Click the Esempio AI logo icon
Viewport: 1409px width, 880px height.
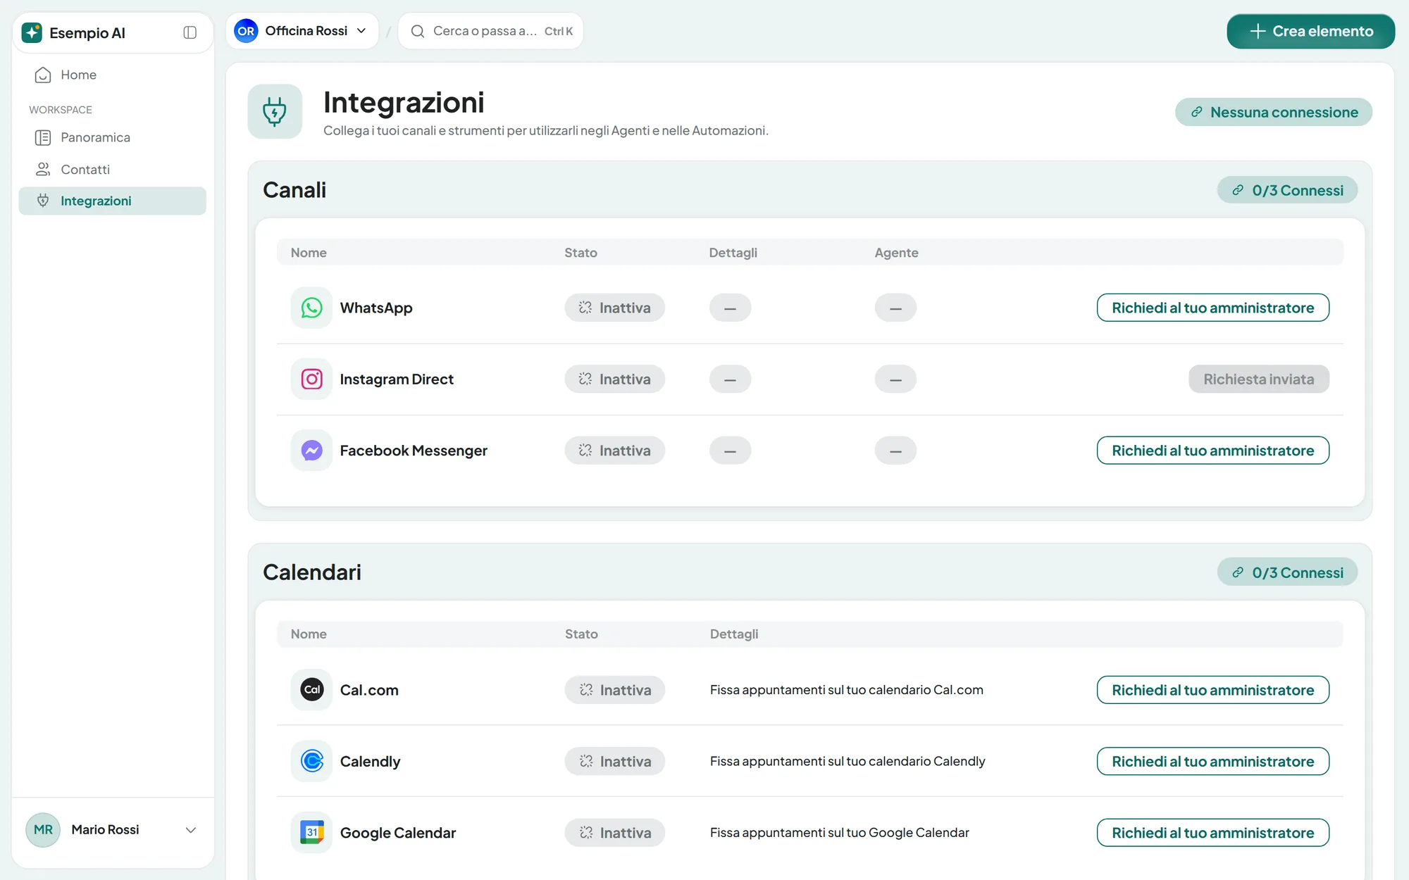32,32
